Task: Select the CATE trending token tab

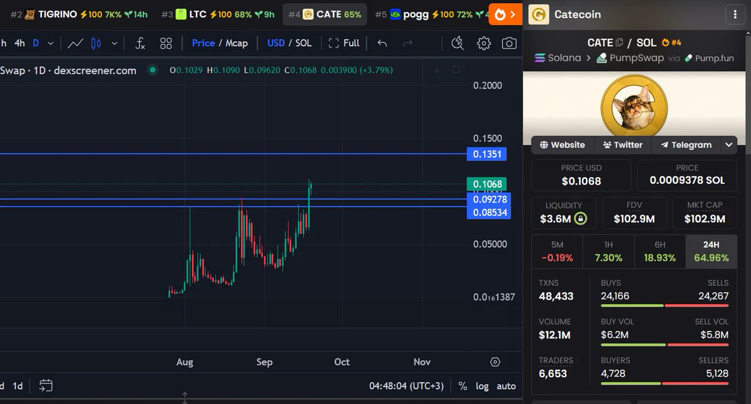Action: click(x=324, y=14)
